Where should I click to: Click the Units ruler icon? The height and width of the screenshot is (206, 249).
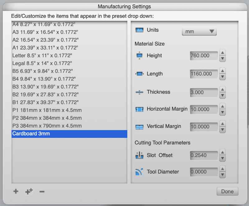click(139, 30)
